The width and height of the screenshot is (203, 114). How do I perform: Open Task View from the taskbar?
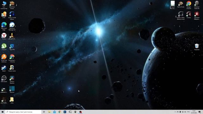(44, 112)
